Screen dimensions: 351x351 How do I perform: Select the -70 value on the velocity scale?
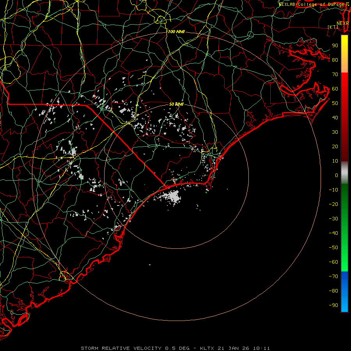pyautogui.click(x=333, y=277)
